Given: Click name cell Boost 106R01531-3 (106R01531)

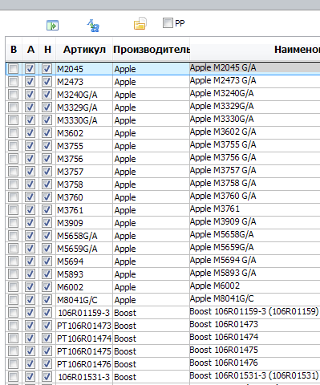Looking at the screenshot, I should click(x=255, y=376).
